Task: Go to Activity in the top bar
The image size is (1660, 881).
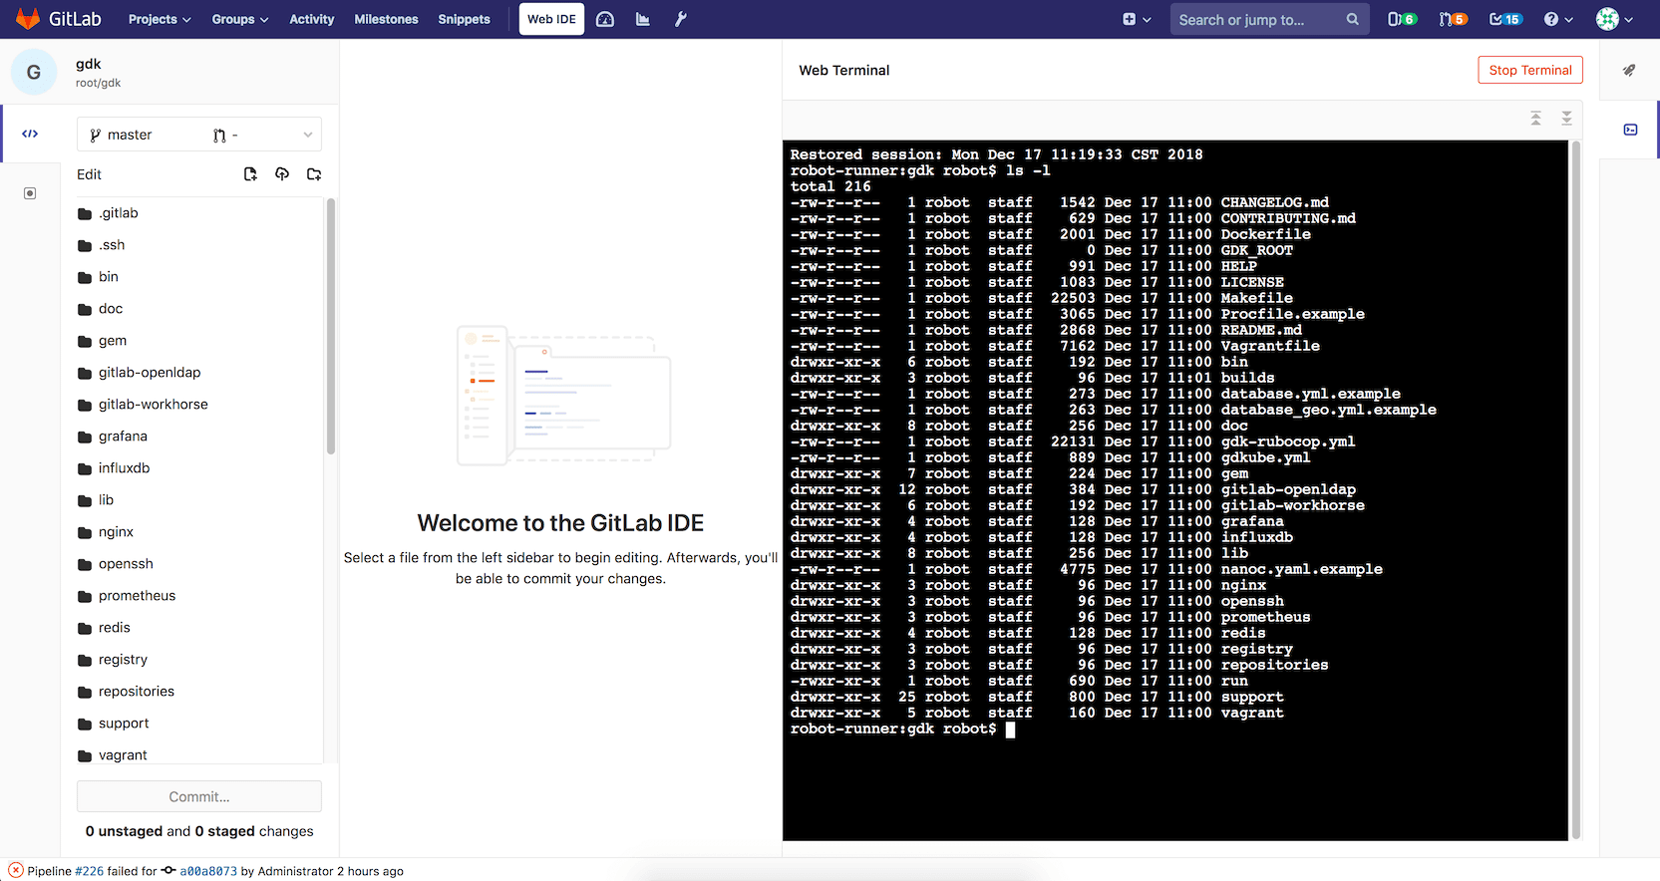Action: pos(312,19)
